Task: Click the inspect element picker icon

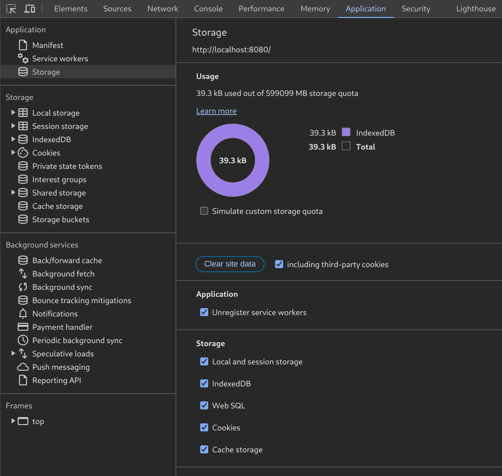Action: coord(11,9)
